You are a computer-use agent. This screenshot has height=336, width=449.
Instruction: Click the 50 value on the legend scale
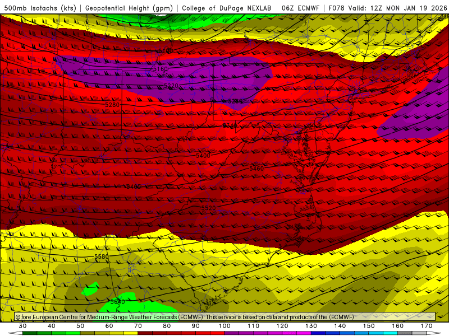80,326
